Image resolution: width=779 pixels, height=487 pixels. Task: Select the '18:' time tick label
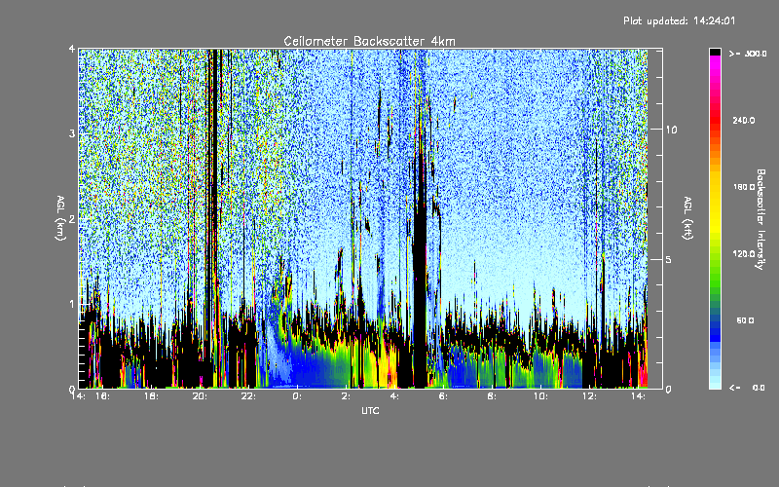151,396
